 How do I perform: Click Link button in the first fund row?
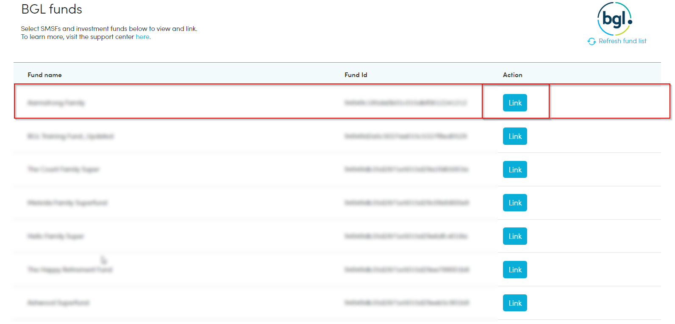[x=515, y=103]
